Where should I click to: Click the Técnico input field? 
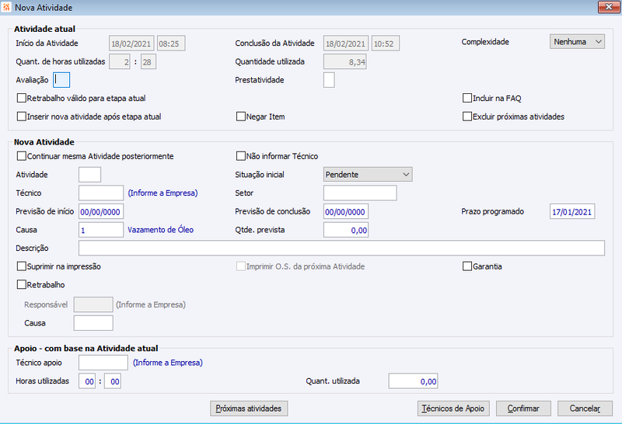click(x=101, y=193)
